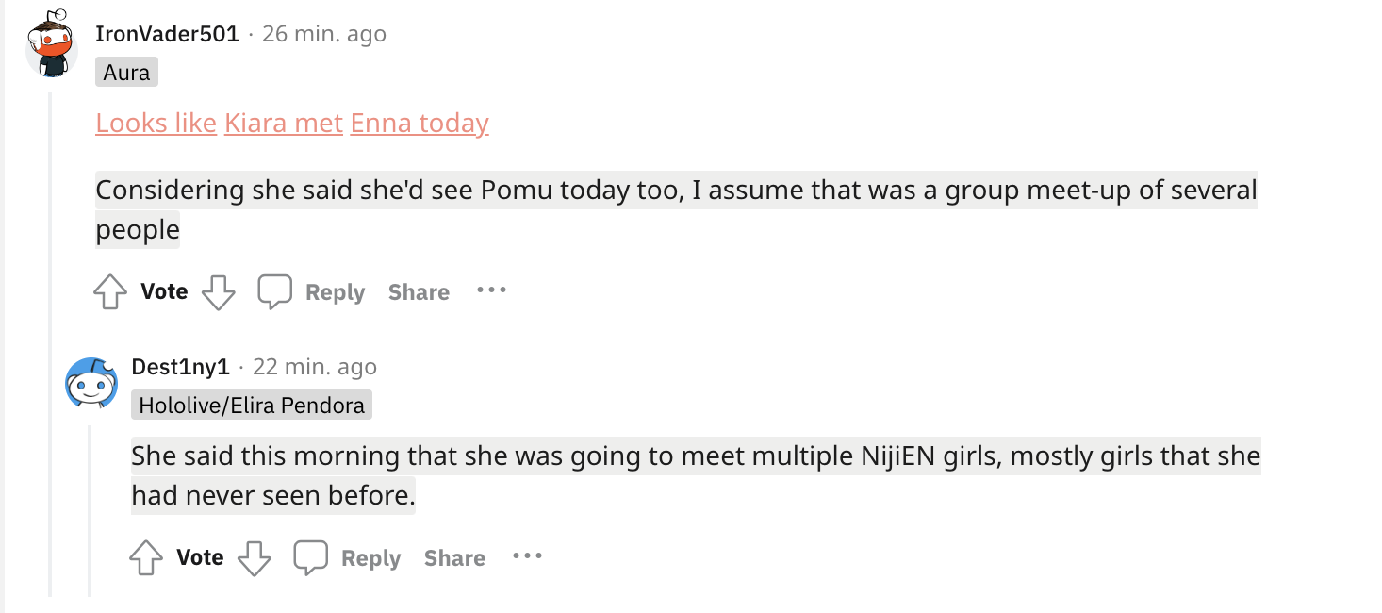1382x613 pixels.
Task: Open the 'Kiara met' link
Action: 284,123
